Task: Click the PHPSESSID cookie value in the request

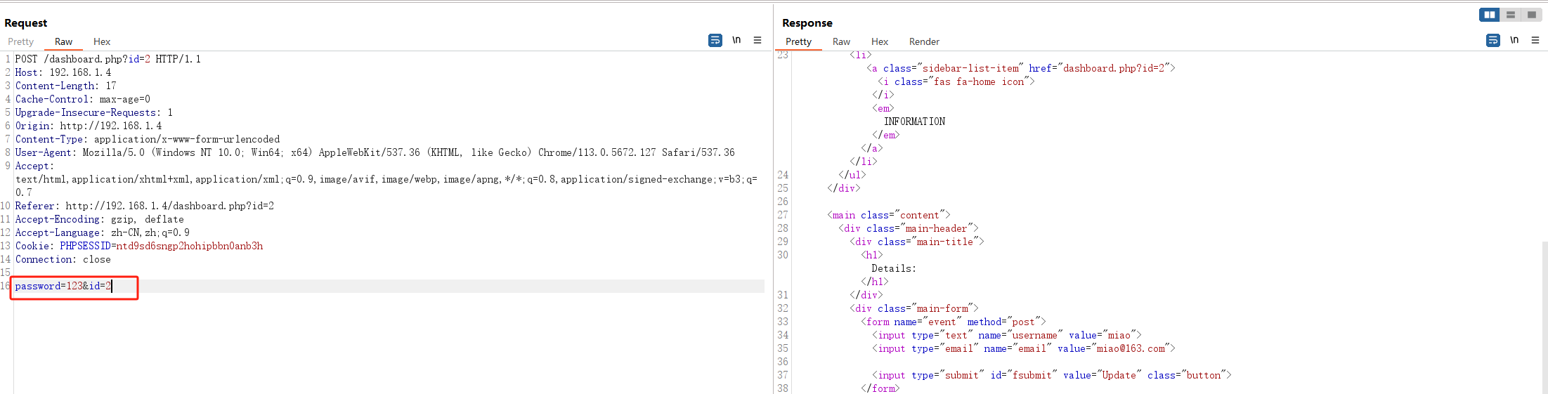Action: 190,246
